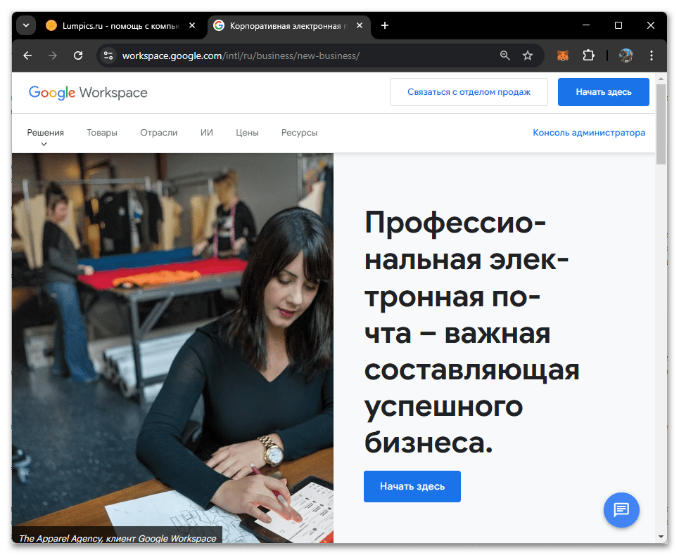
Task: Open the Ресурсы menu item
Action: pyautogui.click(x=299, y=133)
